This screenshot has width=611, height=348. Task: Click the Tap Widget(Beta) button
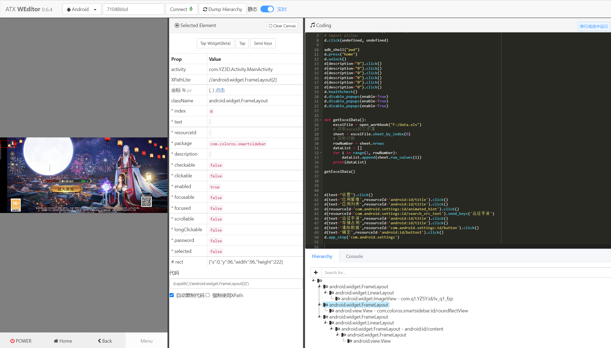[x=215, y=43]
